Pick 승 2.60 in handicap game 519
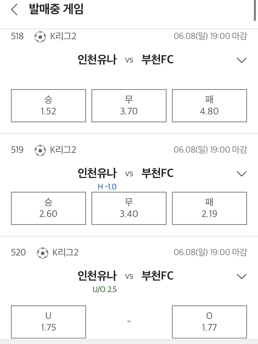This screenshot has width=258, height=344. coord(49,208)
